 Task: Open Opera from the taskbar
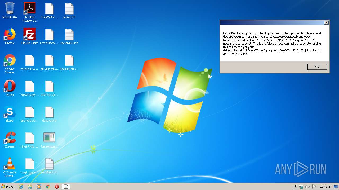pos(57,187)
